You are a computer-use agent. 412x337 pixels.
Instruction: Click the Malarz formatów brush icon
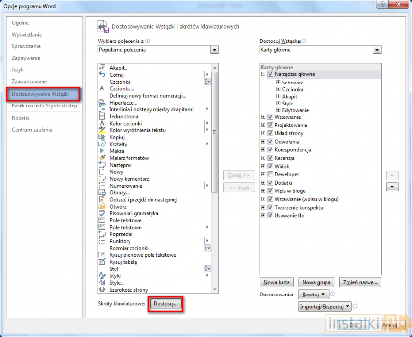coord(102,158)
